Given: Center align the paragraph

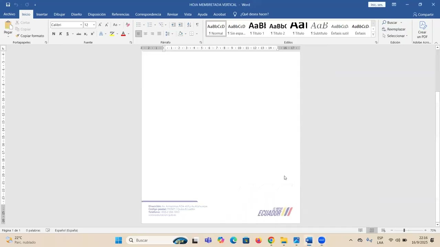Looking at the screenshot, I should pos(145,34).
